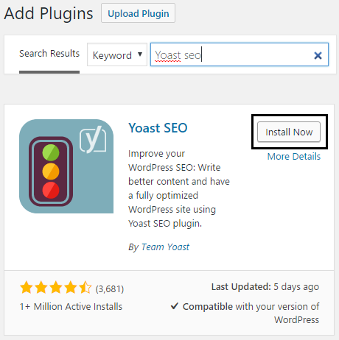Click the Compatible checkmark icon
Viewport: 339px width, 340px height.
coord(175,306)
